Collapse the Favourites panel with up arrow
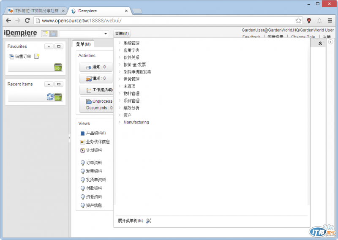The width and height of the screenshot is (338, 240). pyautogui.click(x=49, y=46)
